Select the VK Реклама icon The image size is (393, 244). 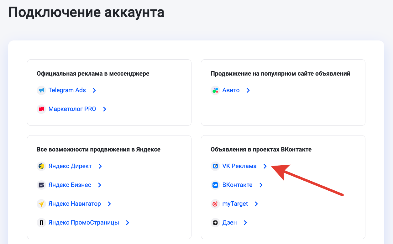[x=215, y=166]
